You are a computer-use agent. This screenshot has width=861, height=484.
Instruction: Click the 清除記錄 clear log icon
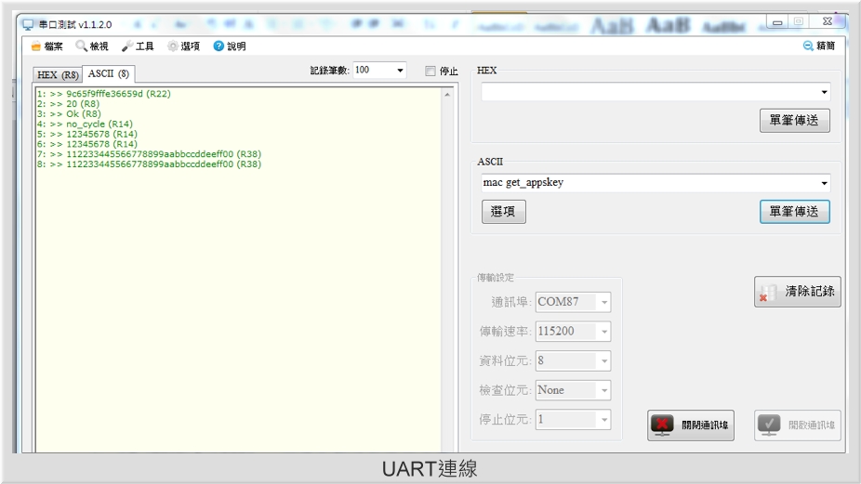(767, 292)
